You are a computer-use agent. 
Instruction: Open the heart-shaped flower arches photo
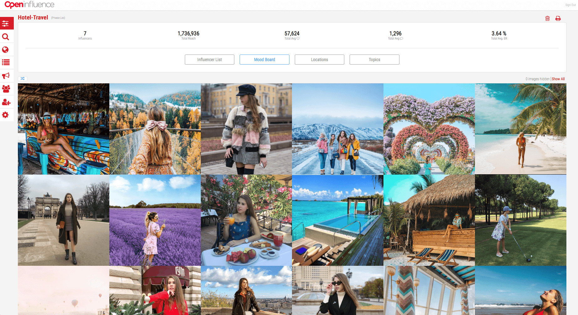pyautogui.click(x=429, y=129)
